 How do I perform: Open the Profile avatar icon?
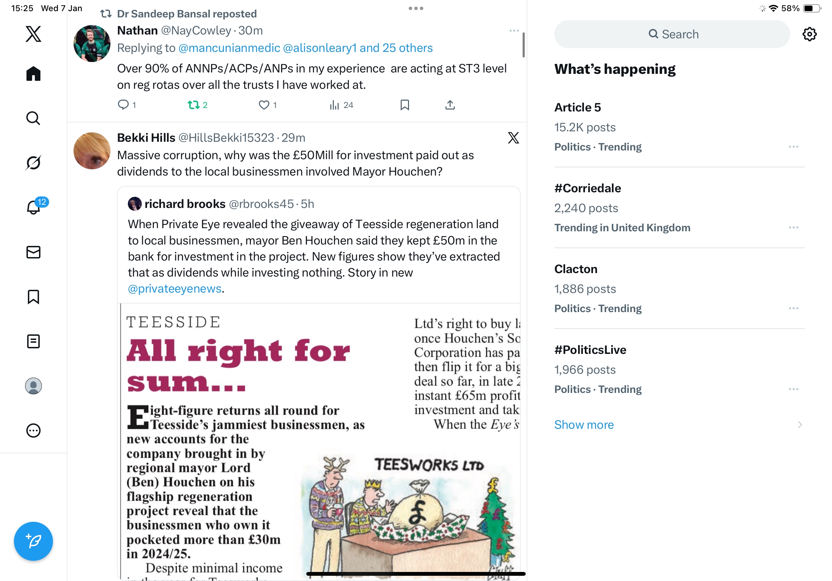pyautogui.click(x=33, y=386)
